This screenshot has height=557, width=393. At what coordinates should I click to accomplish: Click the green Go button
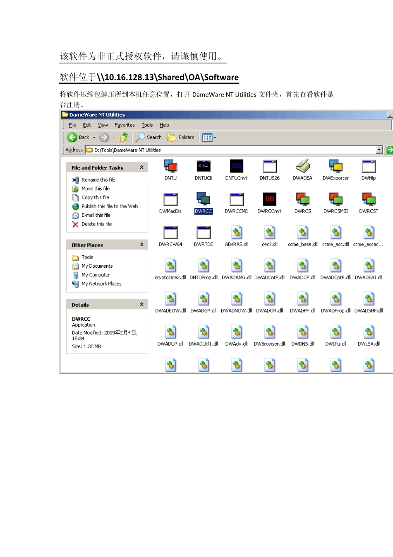pos(389,150)
